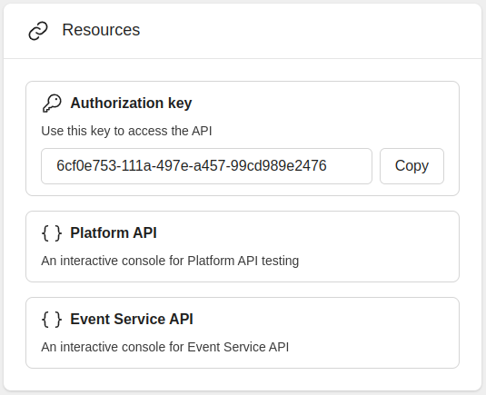Open interactive console for Event Service API
Screen dimensions: 486x395
pos(165,347)
